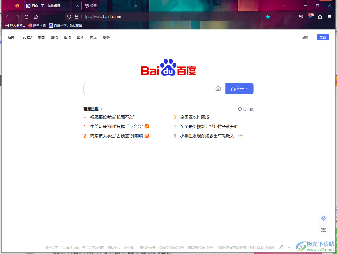Click the Baidu logo
The height and width of the screenshot is (254, 337).
(168, 67)
